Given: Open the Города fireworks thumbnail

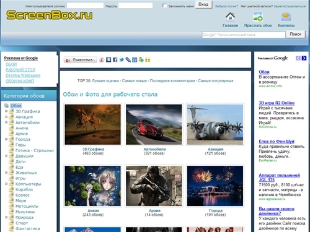Looking at the screenshot, I should (215, 186).
